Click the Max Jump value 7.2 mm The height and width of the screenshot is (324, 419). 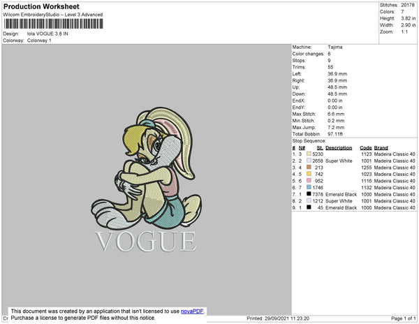coord(336,127)
